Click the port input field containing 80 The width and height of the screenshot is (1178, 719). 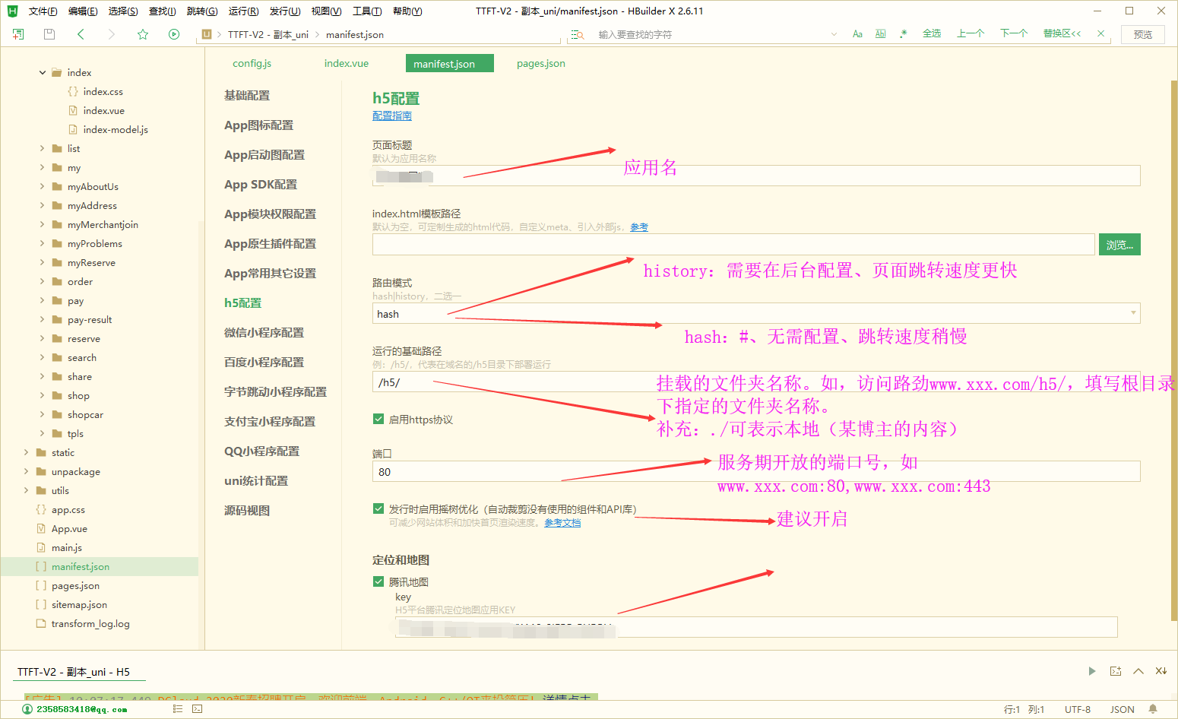tap(756, 471)
